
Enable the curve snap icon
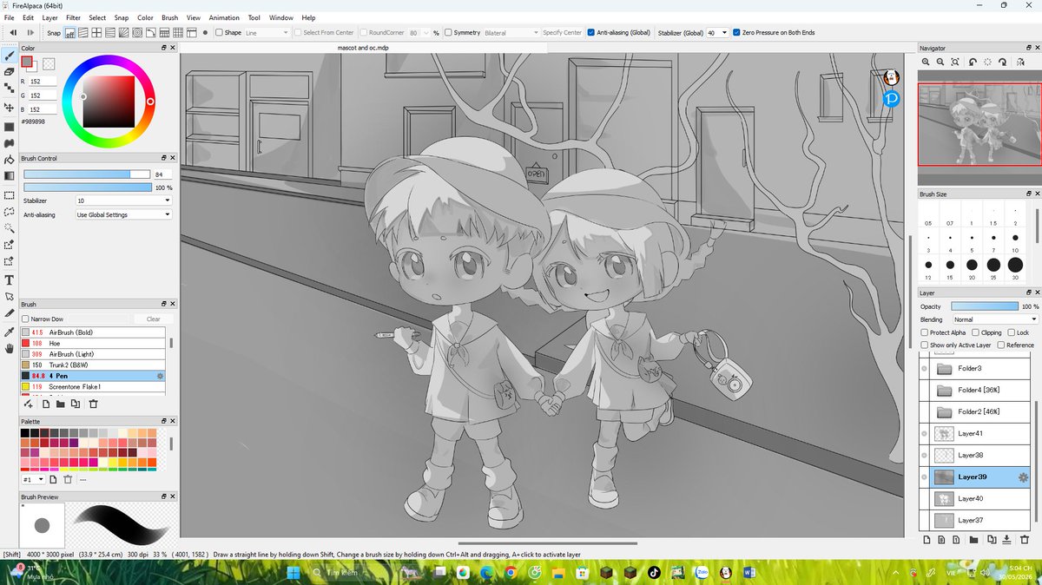(x=150, y=33)
